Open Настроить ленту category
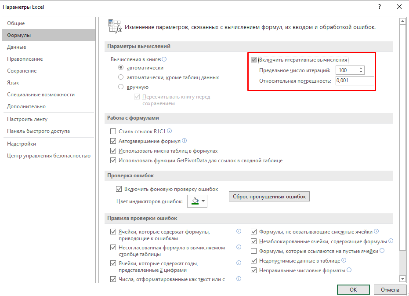 [x=49, y=119]
